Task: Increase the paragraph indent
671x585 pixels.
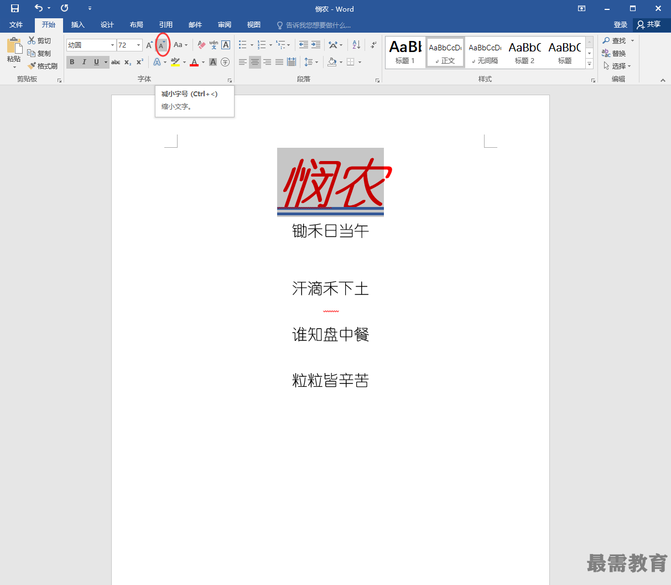Action: [316, 45]
